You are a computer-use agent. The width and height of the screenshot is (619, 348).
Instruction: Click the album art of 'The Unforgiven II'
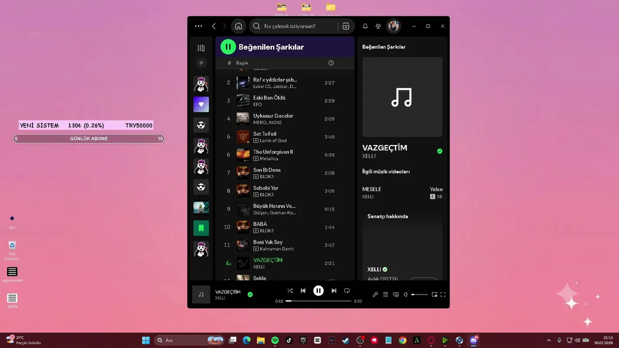tap(243, 155)
